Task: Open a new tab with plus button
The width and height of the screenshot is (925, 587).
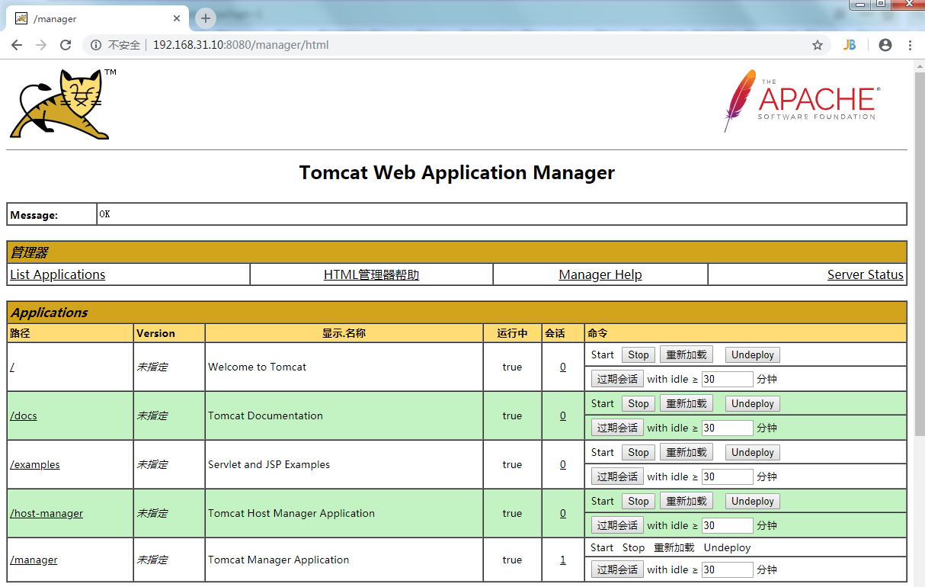Action: coord(206,18)
